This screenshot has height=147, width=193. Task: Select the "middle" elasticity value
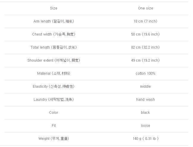point(145,87)
